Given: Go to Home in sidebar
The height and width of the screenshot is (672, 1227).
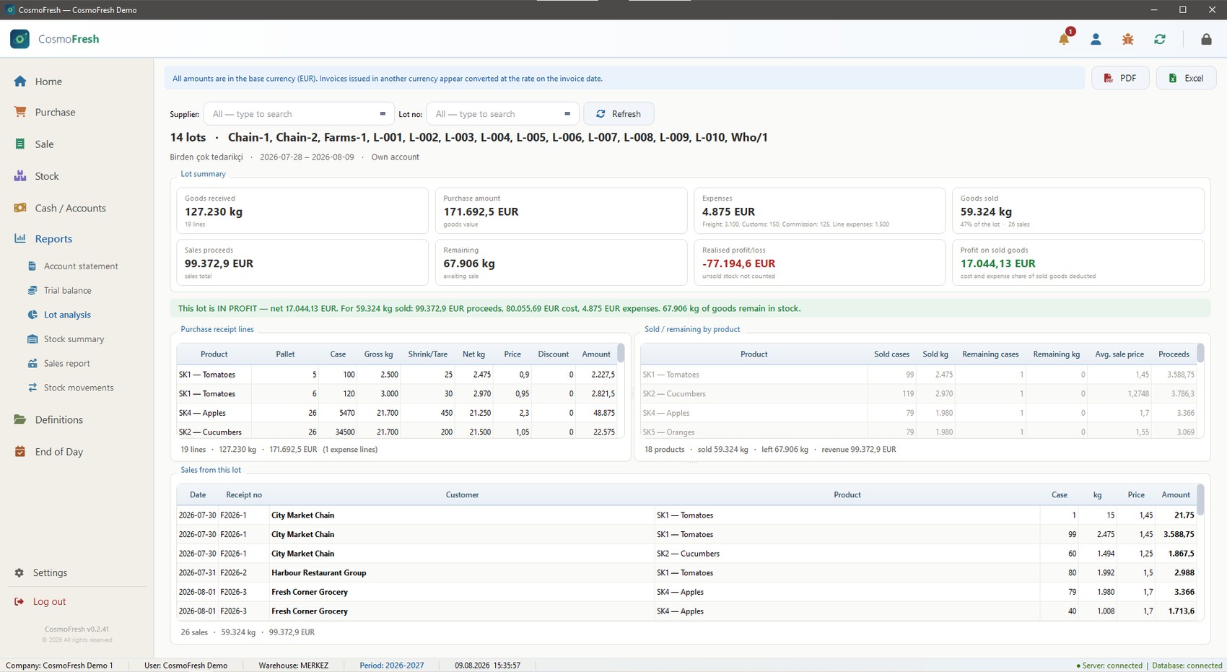Looking at the screenshot, I should click(48, 82).
